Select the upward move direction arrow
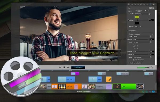The image size is (160, 102). click(136, 45)
